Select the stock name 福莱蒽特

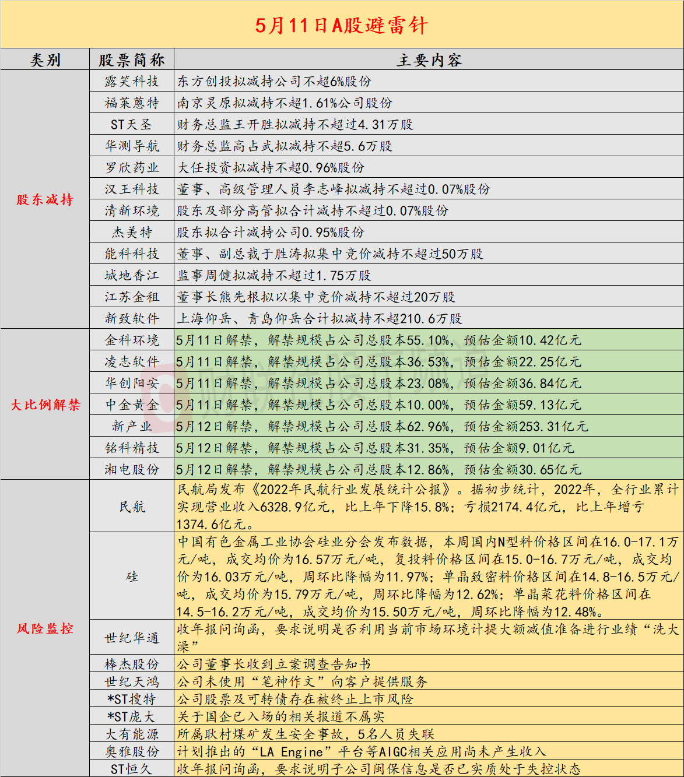pos(132,103)
